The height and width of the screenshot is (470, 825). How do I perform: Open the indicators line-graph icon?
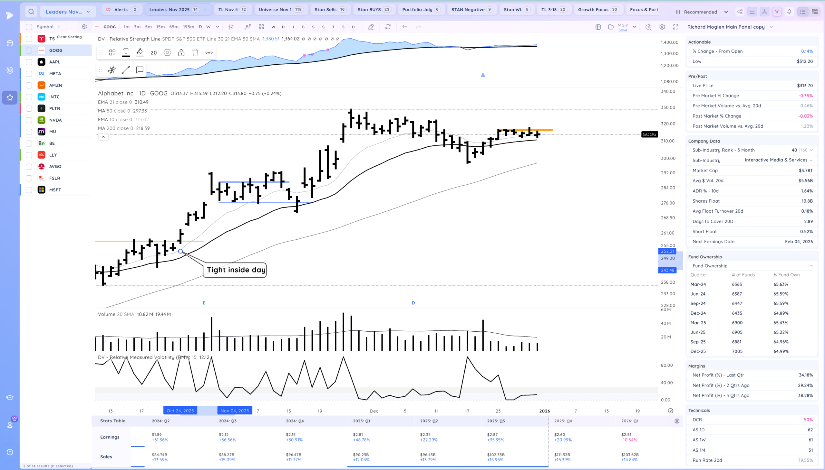point(247,27)
